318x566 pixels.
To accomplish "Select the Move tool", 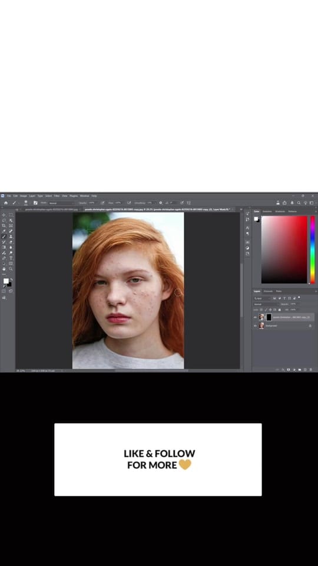I will [4, 215].
